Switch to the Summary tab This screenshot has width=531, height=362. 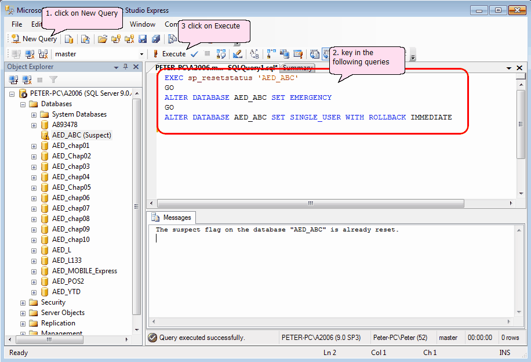click(x=297, y=68)
